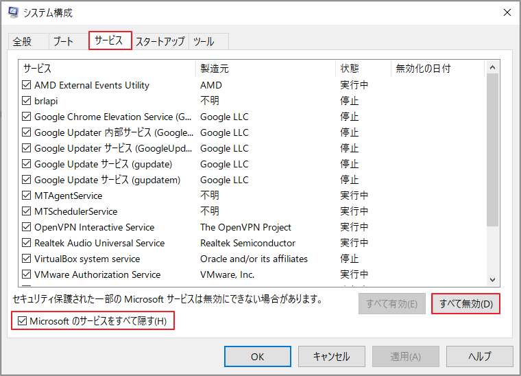The height and width of the screenshot is (376, 521).
Task: Click the すべて無効(D) button
Action: (x=466, y=303)
